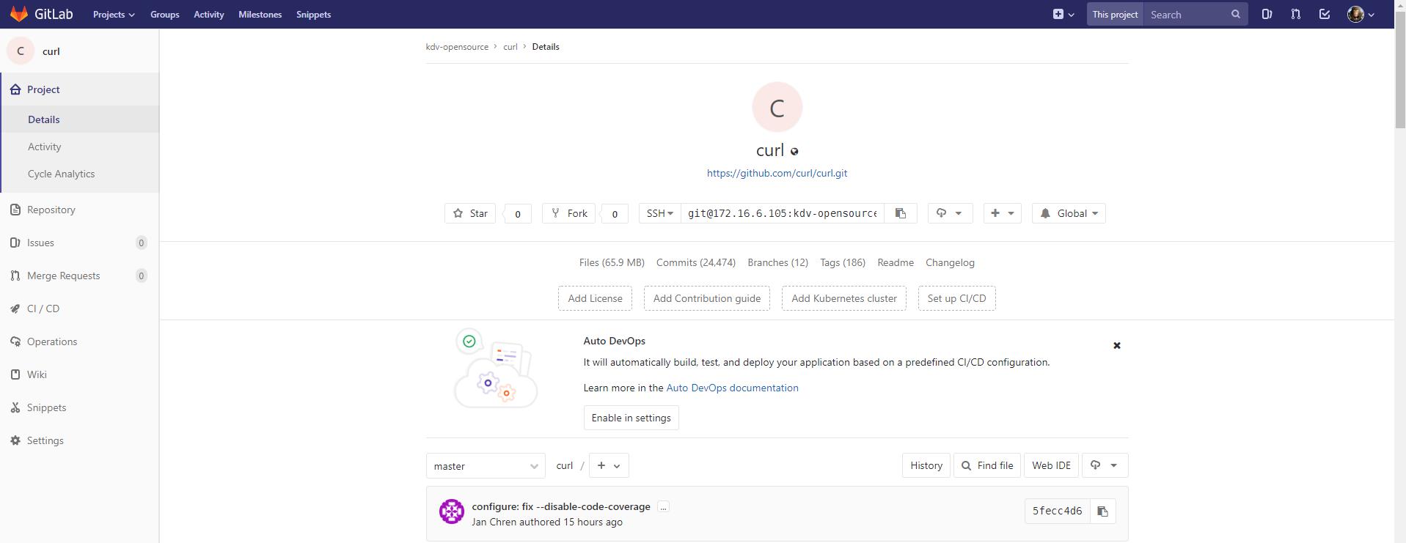Open Files (65.9 MB) link
1406x543 pixels.
click(x=612, y=262)
